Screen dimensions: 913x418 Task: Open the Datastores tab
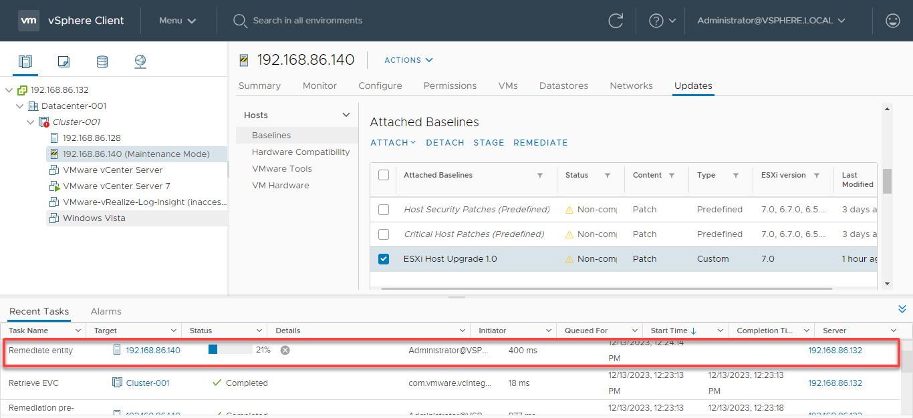[x=564, y=85]
